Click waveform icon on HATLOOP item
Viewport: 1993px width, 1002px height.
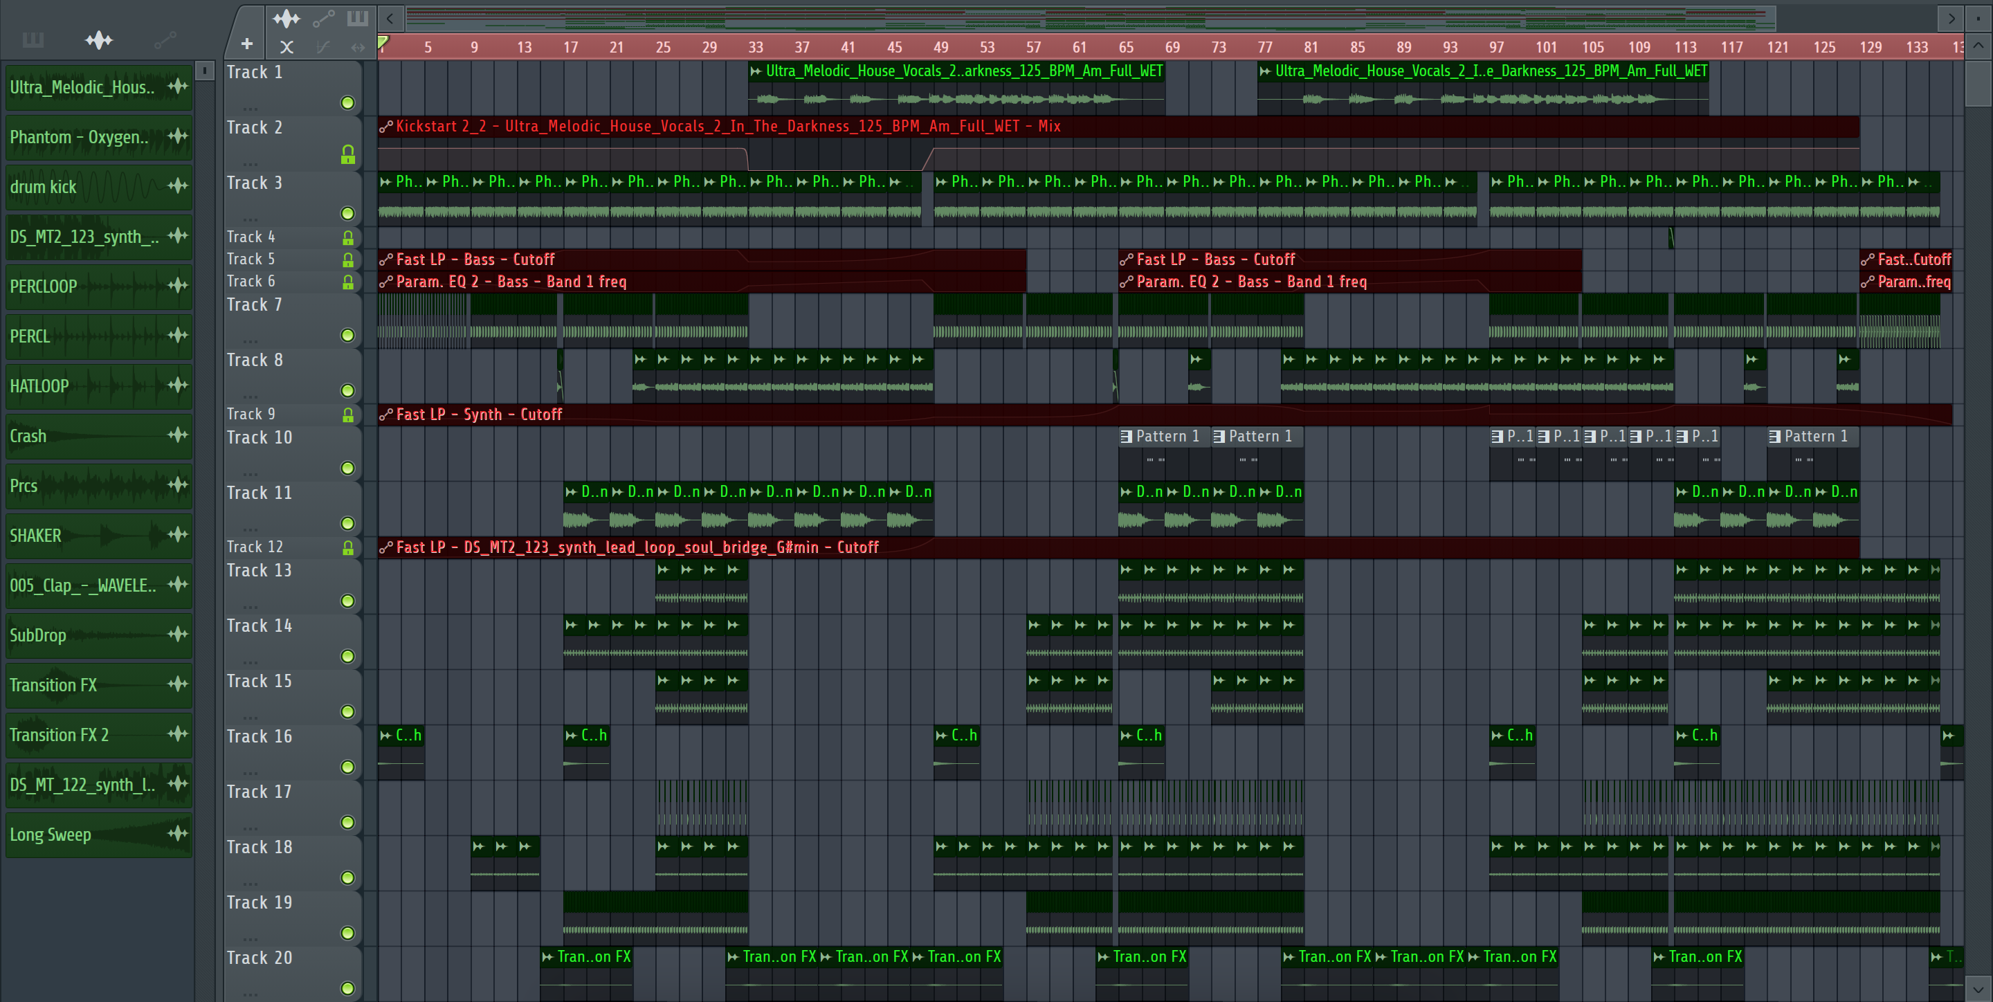pos(178,385)
